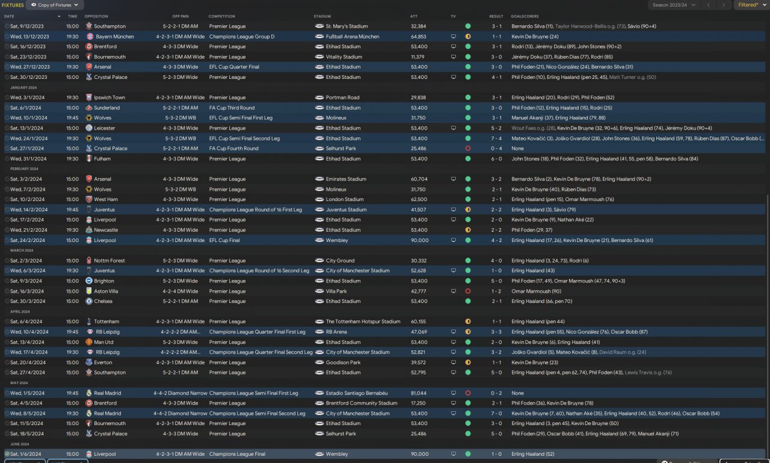Click the 6 - 0 result against Fulham
The width and height of the screenshot is (770, 463).
[496, 159]
